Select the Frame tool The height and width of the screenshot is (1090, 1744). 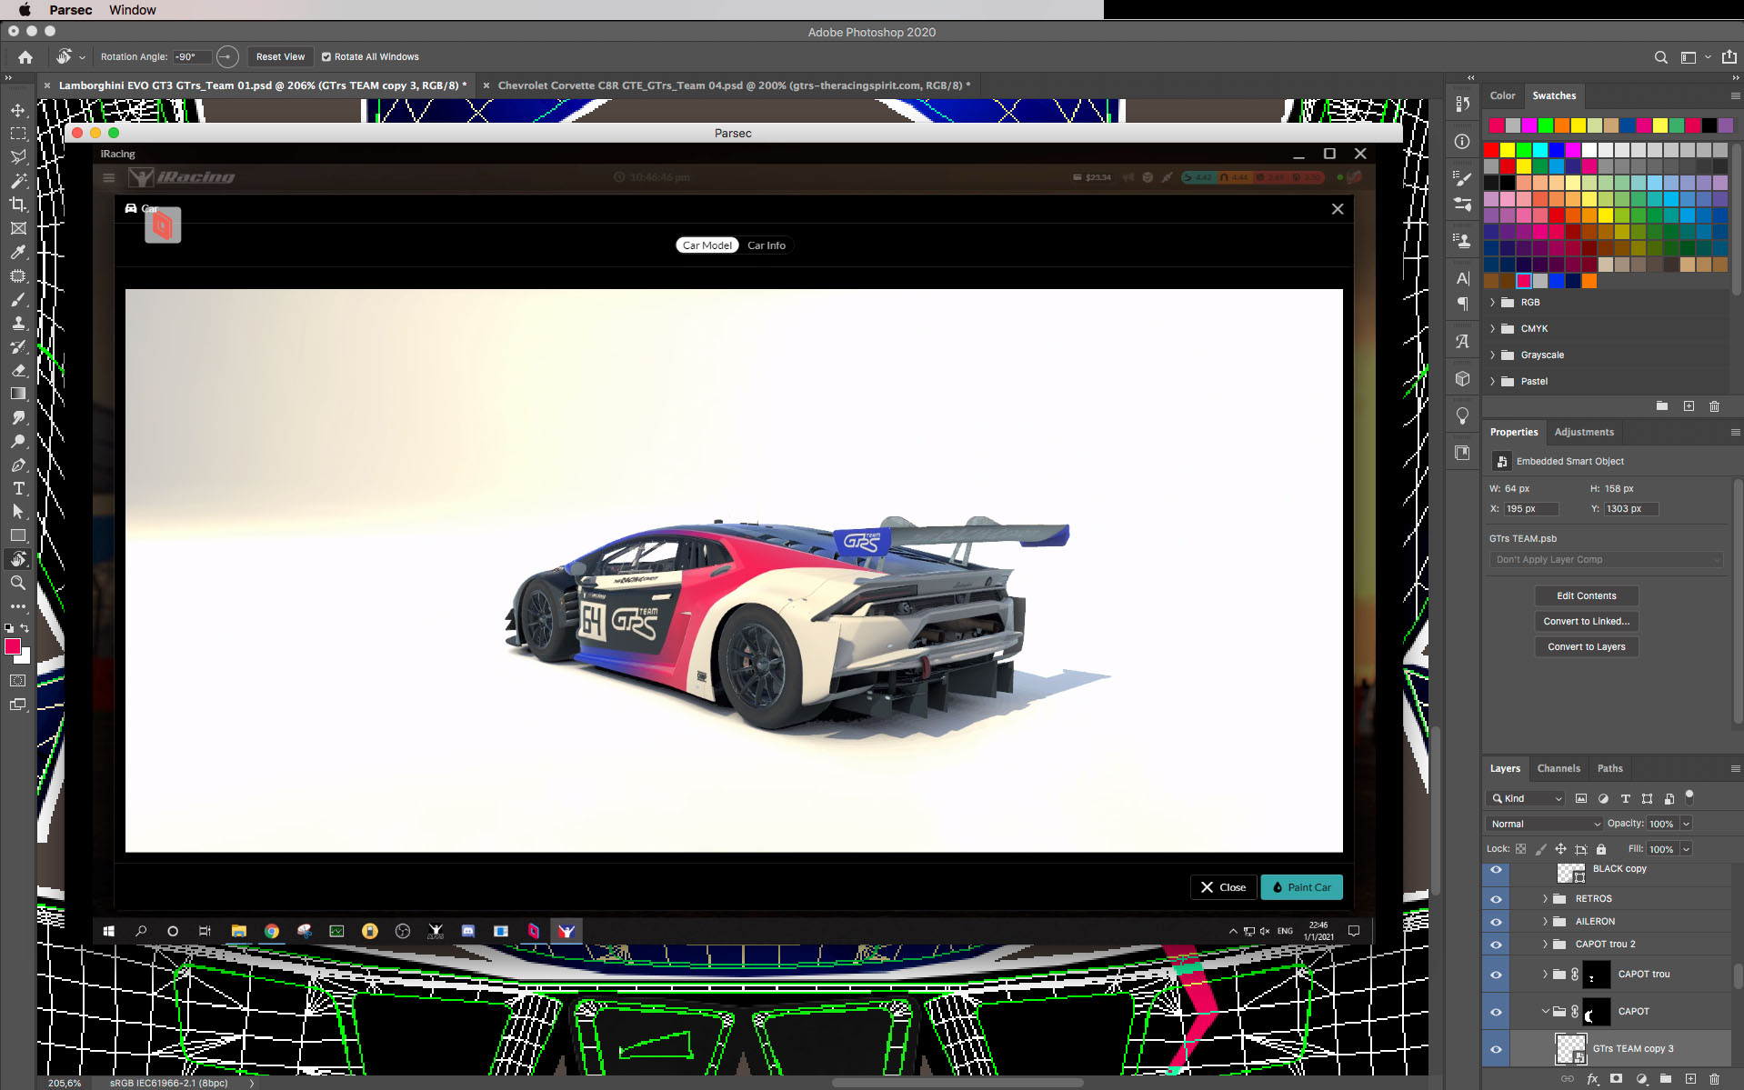point(18,228)
